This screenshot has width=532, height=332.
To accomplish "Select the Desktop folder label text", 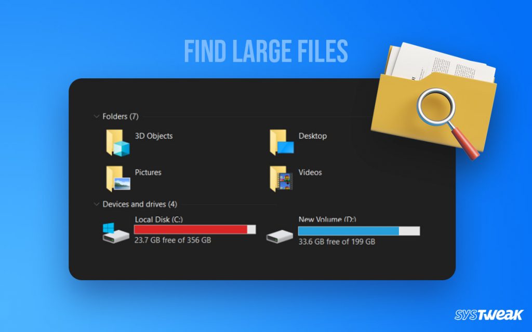I will 313,136.
